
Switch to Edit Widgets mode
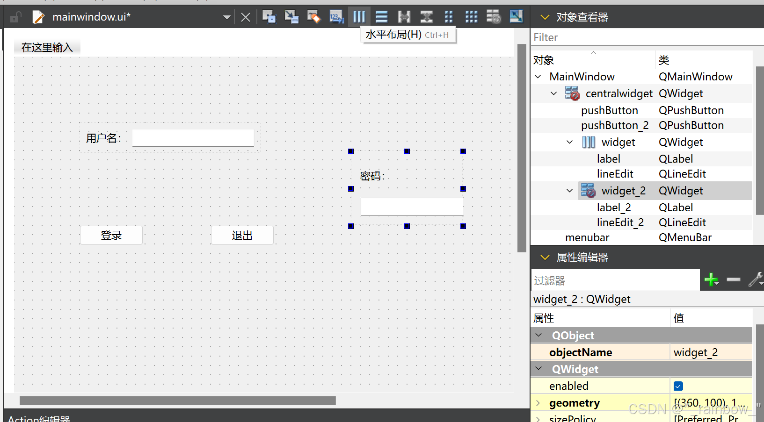coord(269,17)
